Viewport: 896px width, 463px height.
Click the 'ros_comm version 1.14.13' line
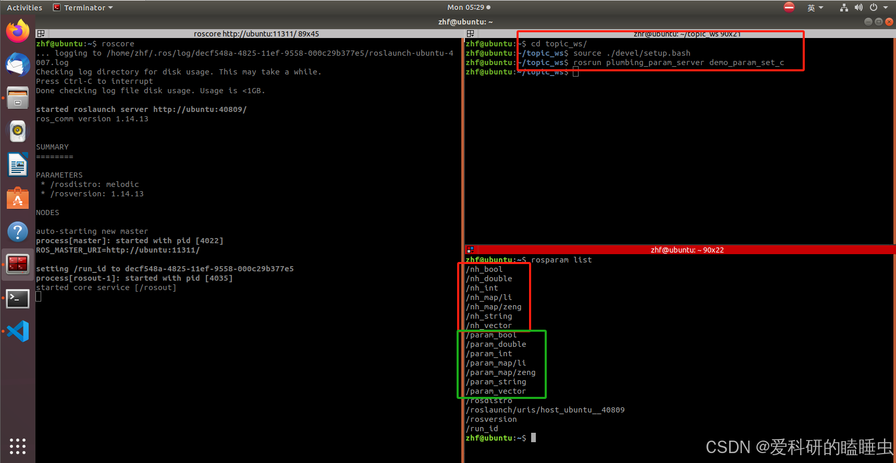pos(92,119)
